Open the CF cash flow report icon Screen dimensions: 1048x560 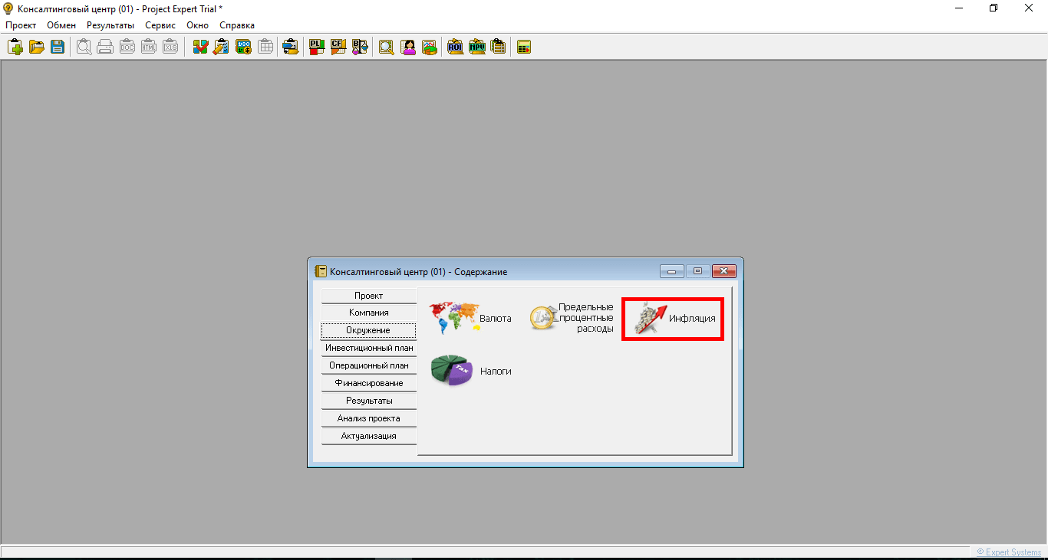click(x=338, y=47)
